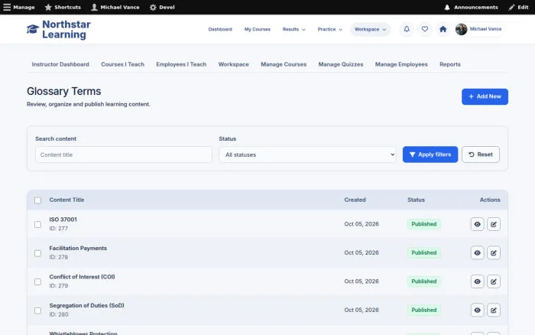Focus the Content title search field
The image size is (535, 335).
tap(124, 154)
